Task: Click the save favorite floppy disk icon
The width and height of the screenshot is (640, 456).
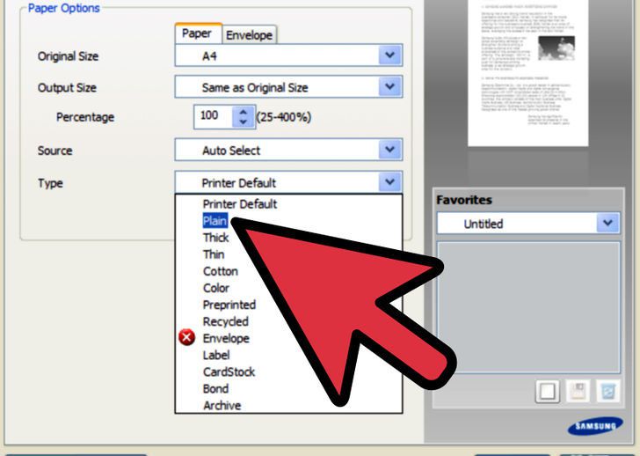Action: (578, 392)
